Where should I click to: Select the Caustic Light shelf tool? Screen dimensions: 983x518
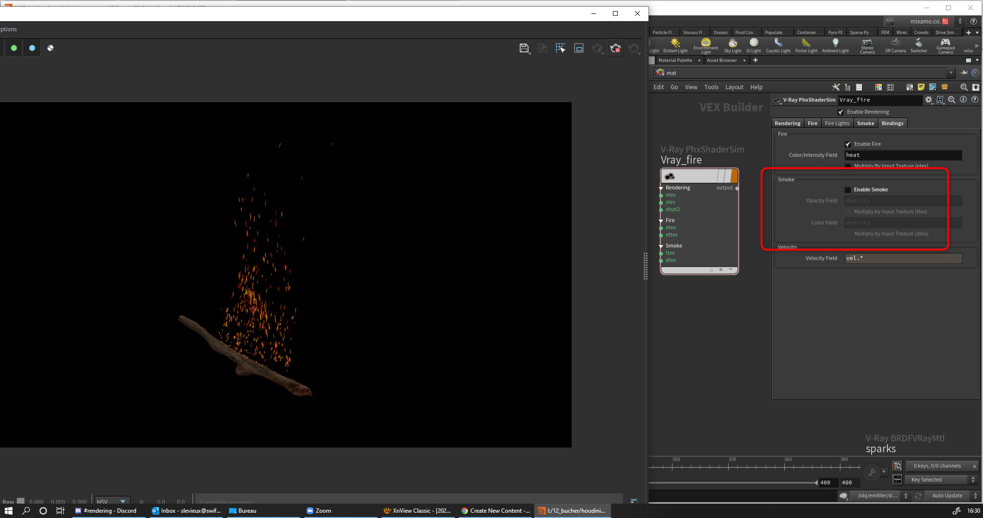pyautogui.click(x=778, y=46)
